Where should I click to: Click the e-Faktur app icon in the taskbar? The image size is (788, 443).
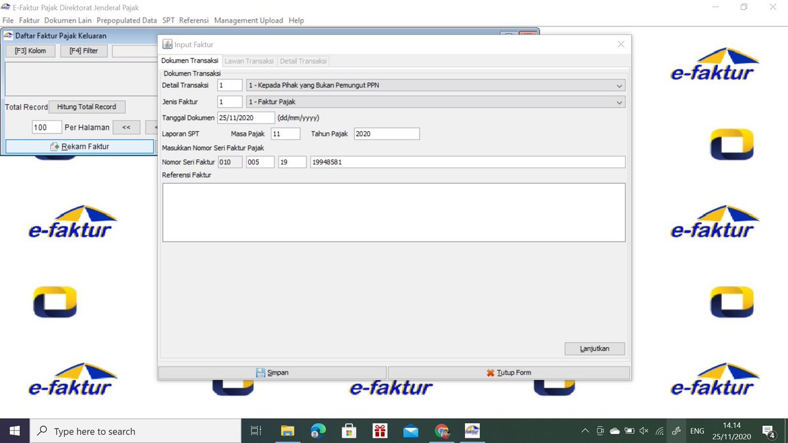tap(473, 431)
